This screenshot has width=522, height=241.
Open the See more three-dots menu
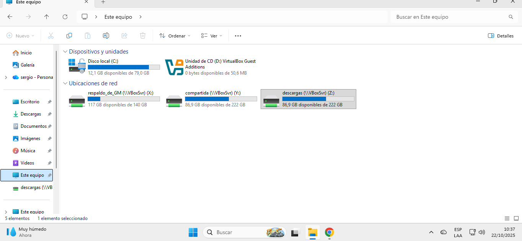[x=238, y=36]
